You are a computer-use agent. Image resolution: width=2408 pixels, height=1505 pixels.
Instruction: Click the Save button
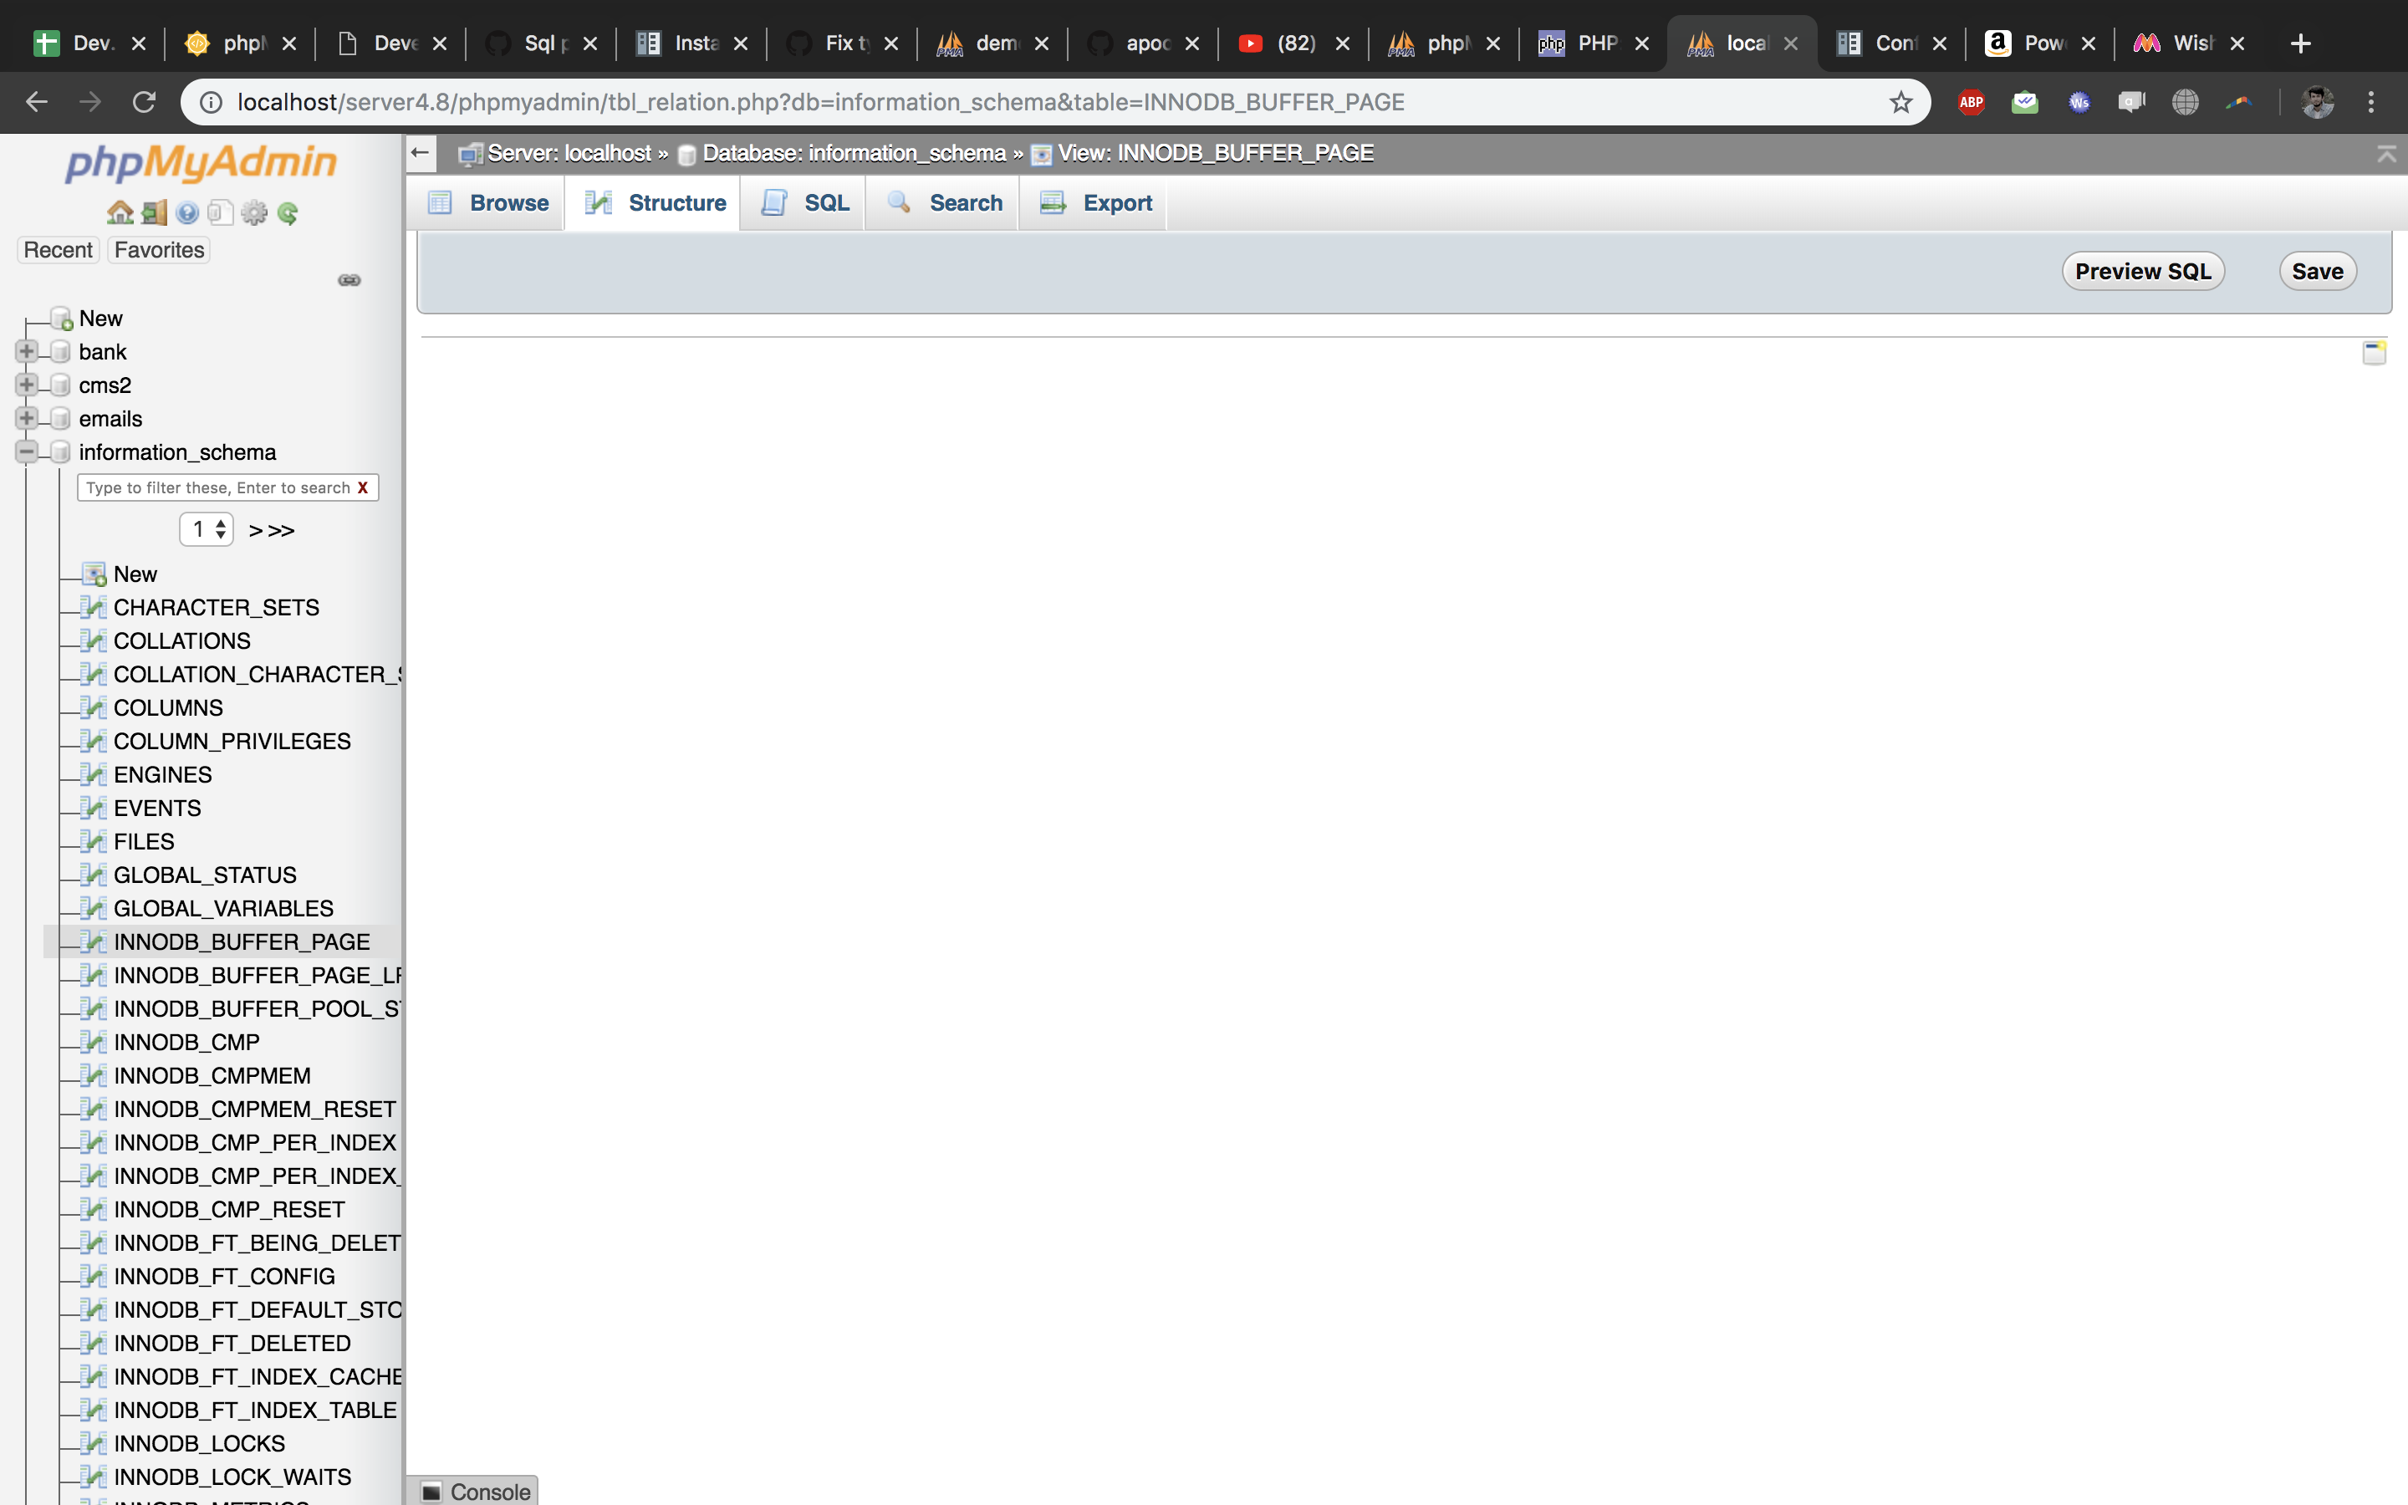(x=2317, y=271)
